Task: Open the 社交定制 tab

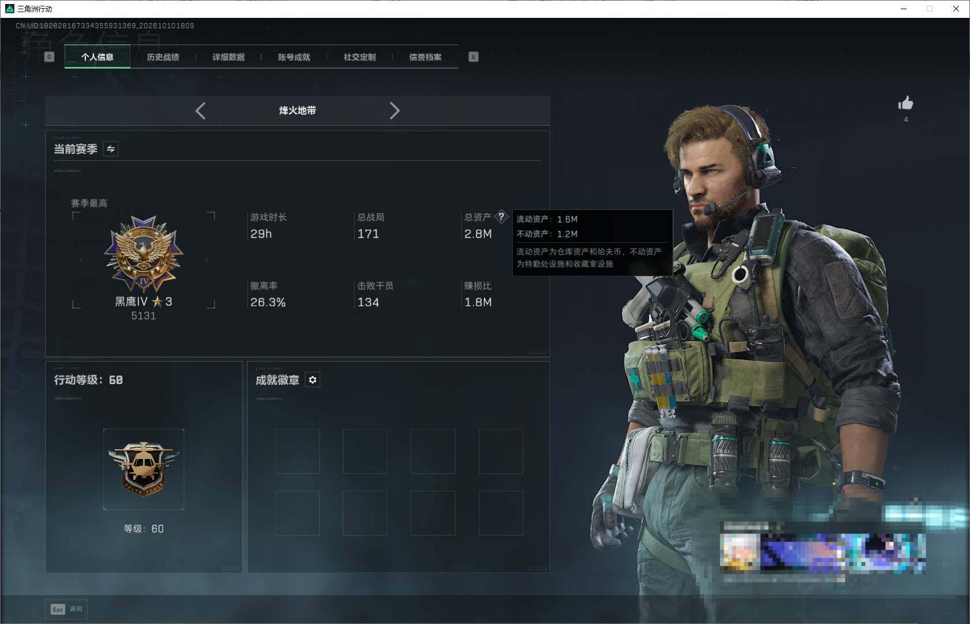Action: tap(359, 57)
